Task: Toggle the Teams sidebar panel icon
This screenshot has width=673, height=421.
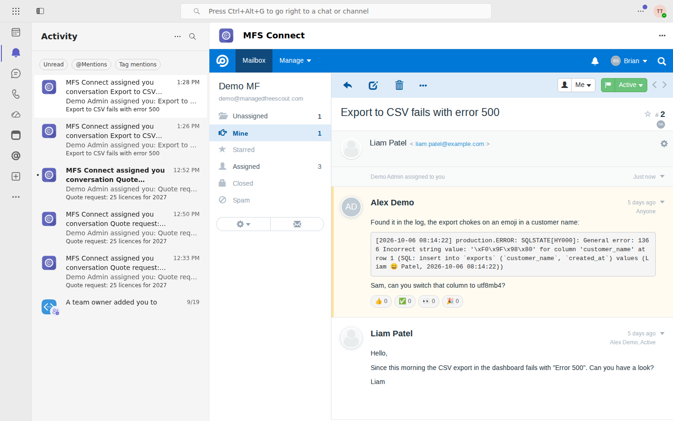Action: tap(40, 11)
